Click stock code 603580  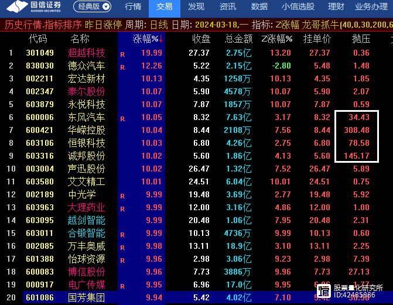point(40,181)
